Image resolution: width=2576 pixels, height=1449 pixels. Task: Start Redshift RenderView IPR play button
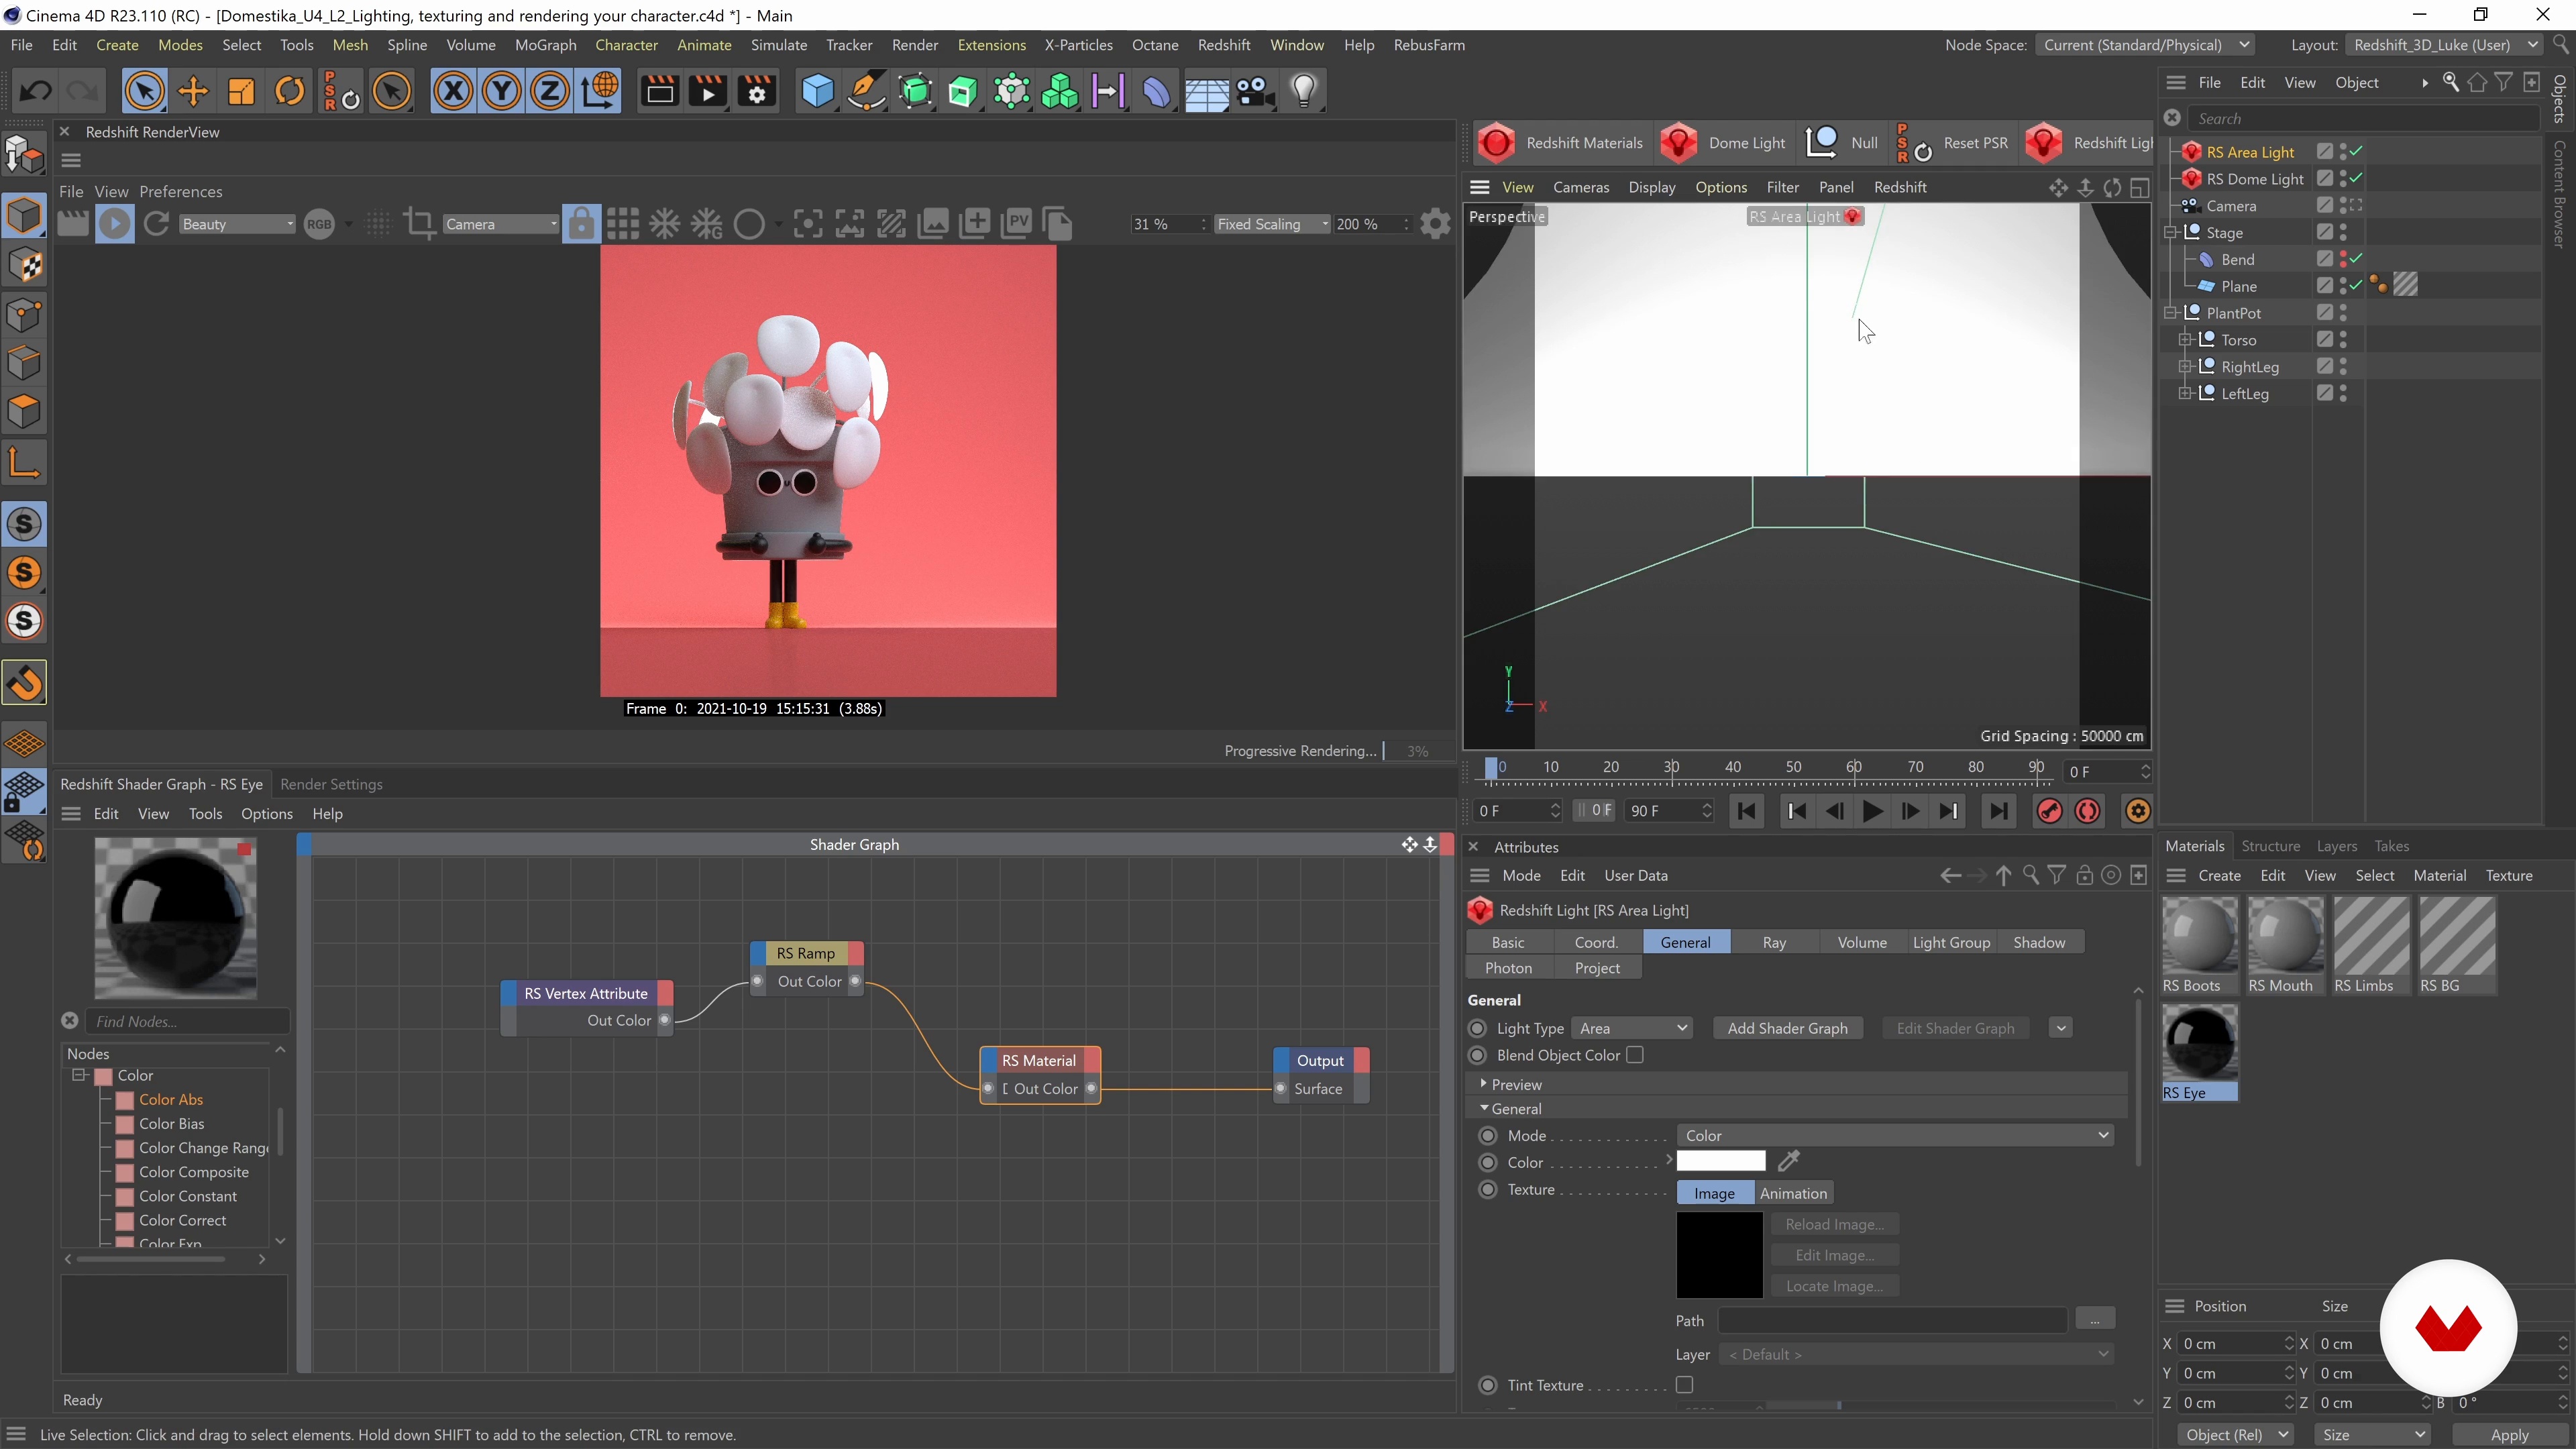pos(115,224)
